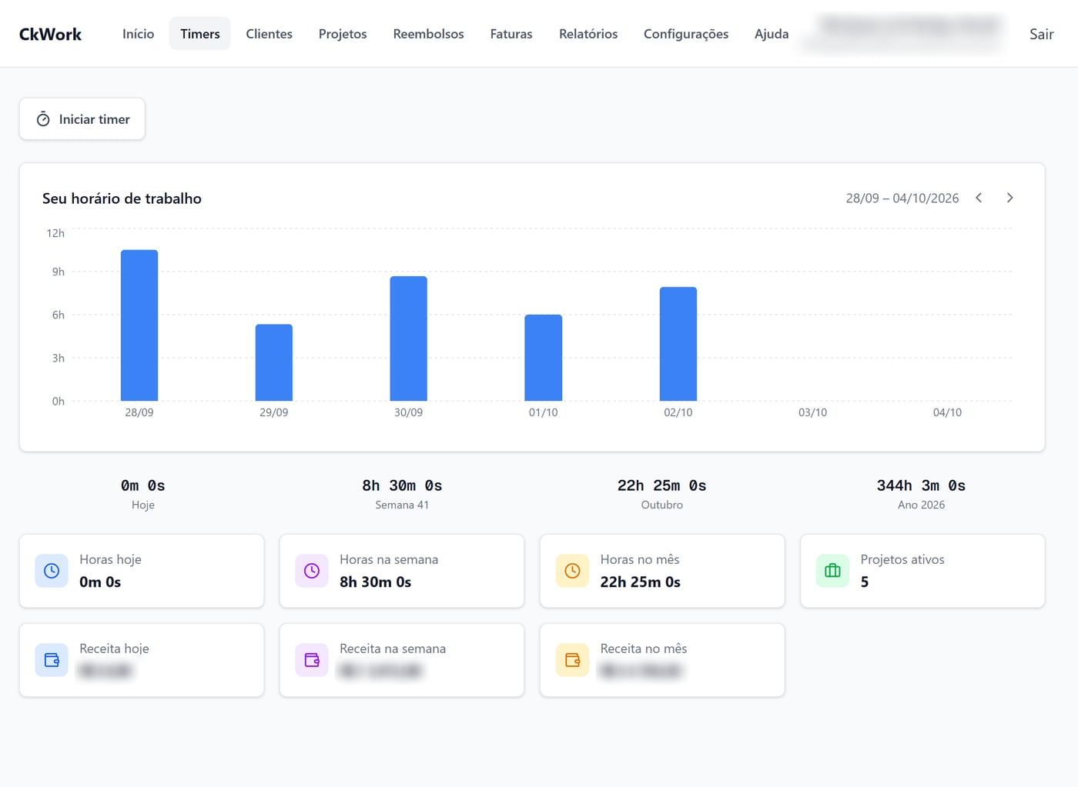Select the Timers navigation tab
1078x787 pixels.
tap(200, 34)
